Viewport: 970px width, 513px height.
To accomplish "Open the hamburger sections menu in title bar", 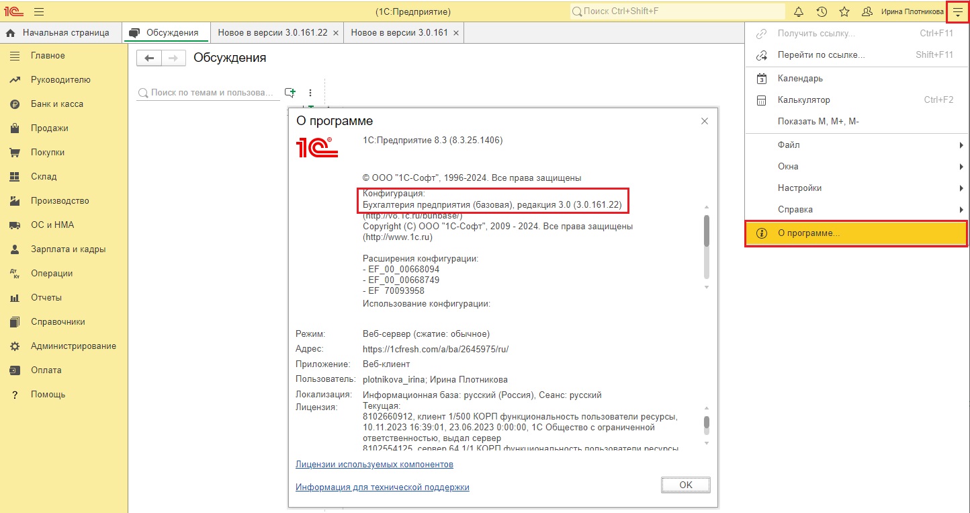I will click(x=39, y=11).
